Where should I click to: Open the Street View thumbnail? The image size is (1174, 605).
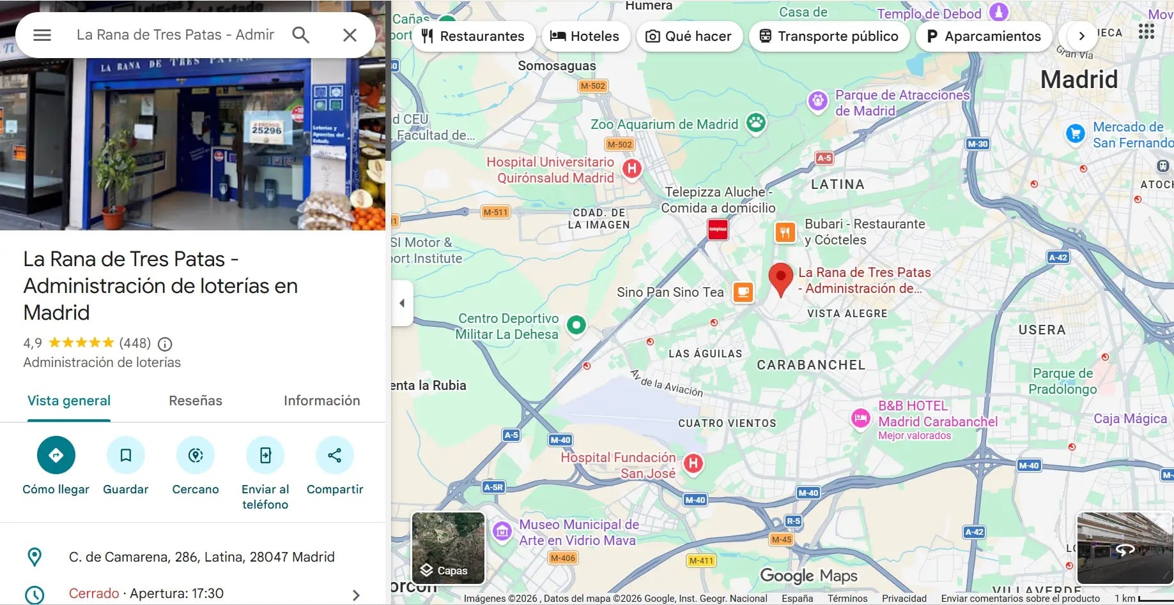click(x=1124, y=548)
